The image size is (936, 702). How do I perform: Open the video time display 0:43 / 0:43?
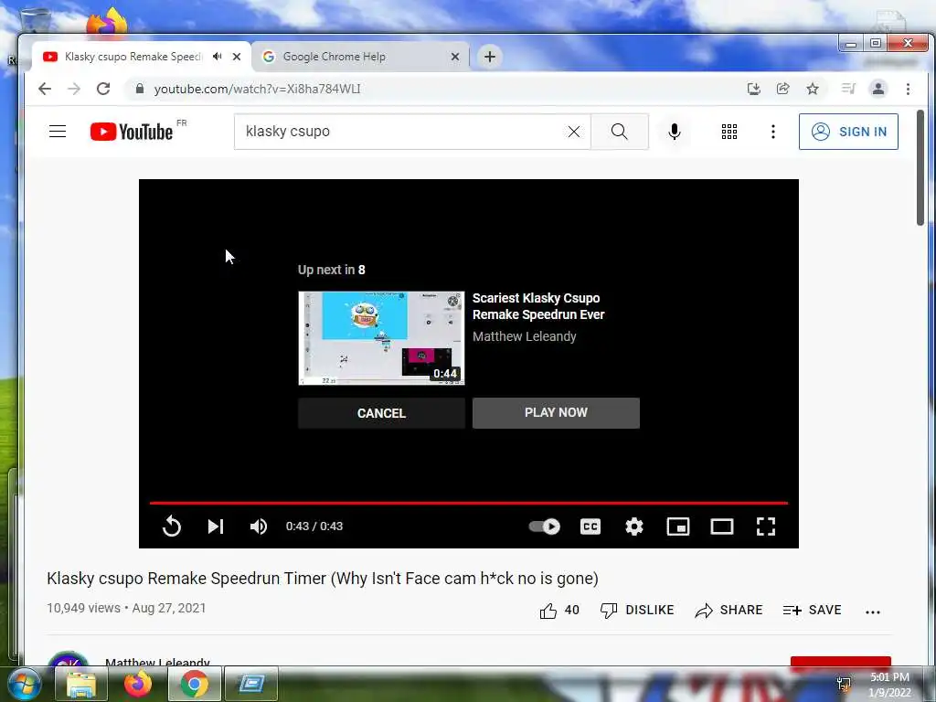[314, 526]
